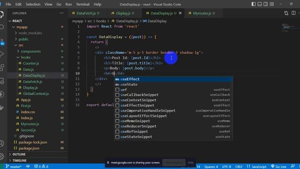Screen dimensions: 300x169
Task: Open Source Control with 45 badge
Action: click(2, 42)
